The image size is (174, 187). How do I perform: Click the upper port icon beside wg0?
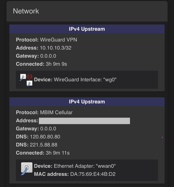(23, 77)
